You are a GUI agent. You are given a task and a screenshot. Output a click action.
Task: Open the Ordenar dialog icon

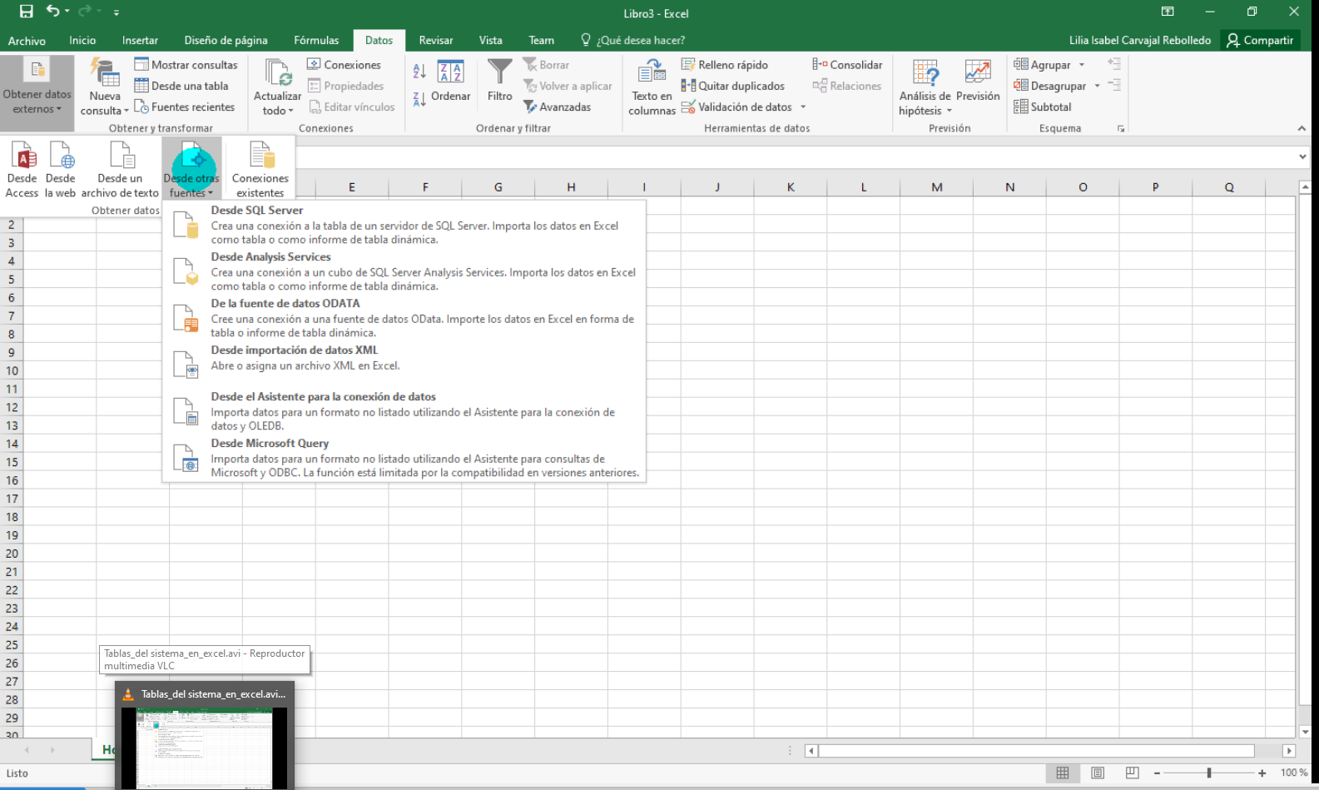pyautogui.click(x=450, y=82)
